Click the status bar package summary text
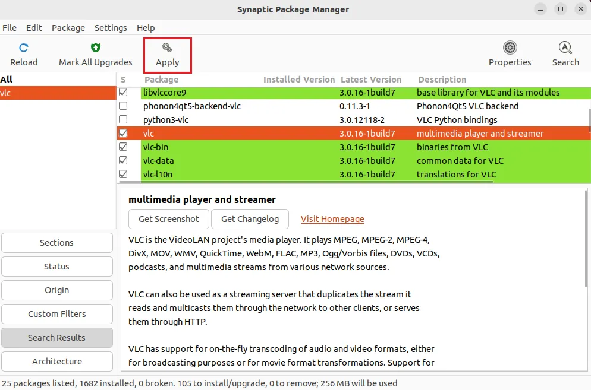 [200, 383]
